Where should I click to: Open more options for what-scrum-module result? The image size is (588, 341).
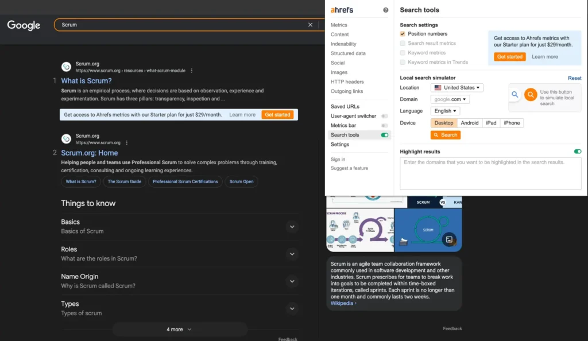click(192, 71)
